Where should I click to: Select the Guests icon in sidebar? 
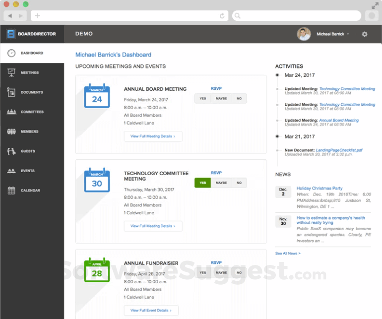tap(11, 151)
